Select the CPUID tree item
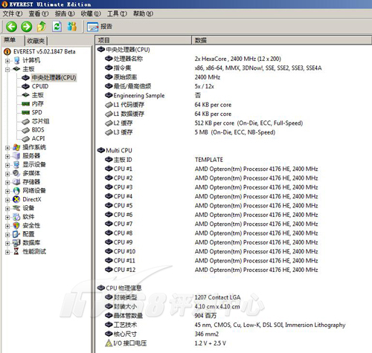 pyautogui.click(x=40, y=86)
